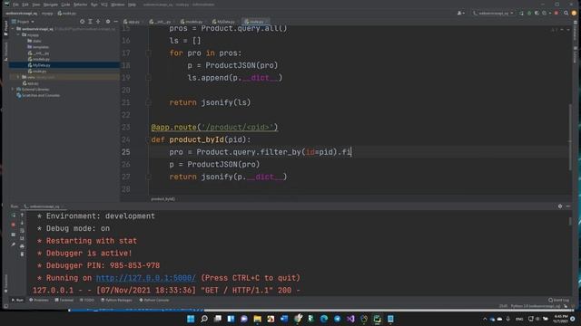The width and height of the screenshot is (581, 326).
Task: Click the pin tab icon in Run panel
Action: 14,244
